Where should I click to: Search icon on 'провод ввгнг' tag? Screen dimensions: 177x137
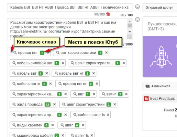60,84
